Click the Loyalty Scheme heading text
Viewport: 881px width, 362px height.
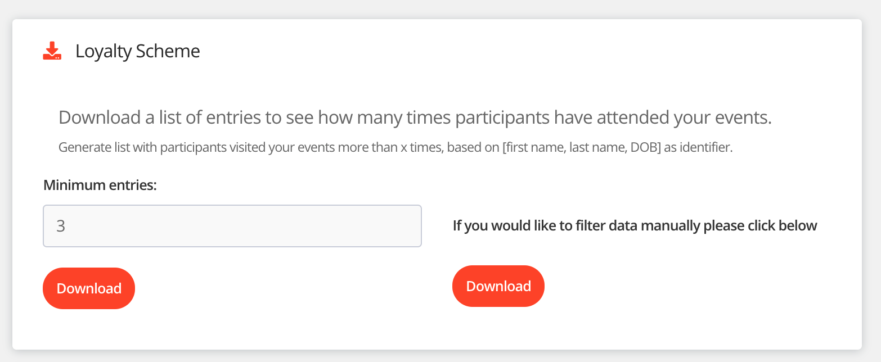[x=137, y=51]
